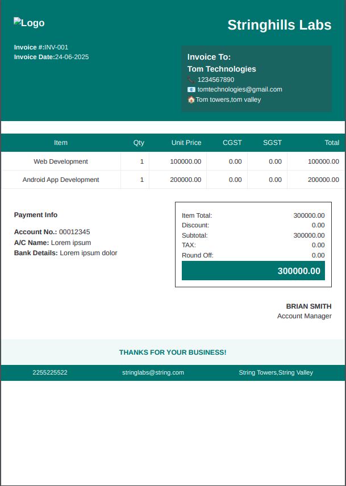Click the 300000.00 grand total bar
The width and height of the screenshot is (346, 486).
click(253, 271)
